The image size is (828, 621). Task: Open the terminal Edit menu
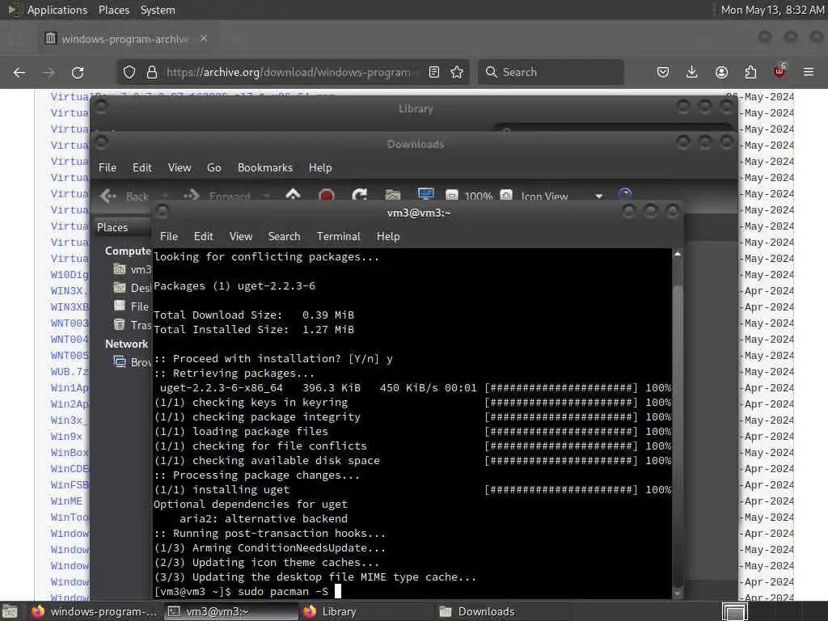(203, 236)
